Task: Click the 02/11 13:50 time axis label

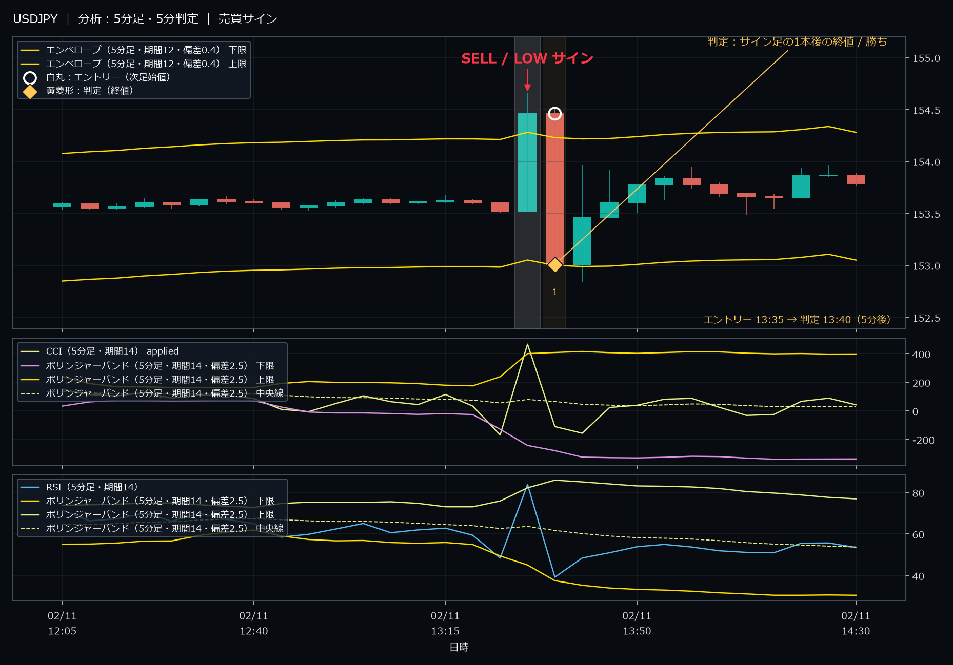Action: 637,624
